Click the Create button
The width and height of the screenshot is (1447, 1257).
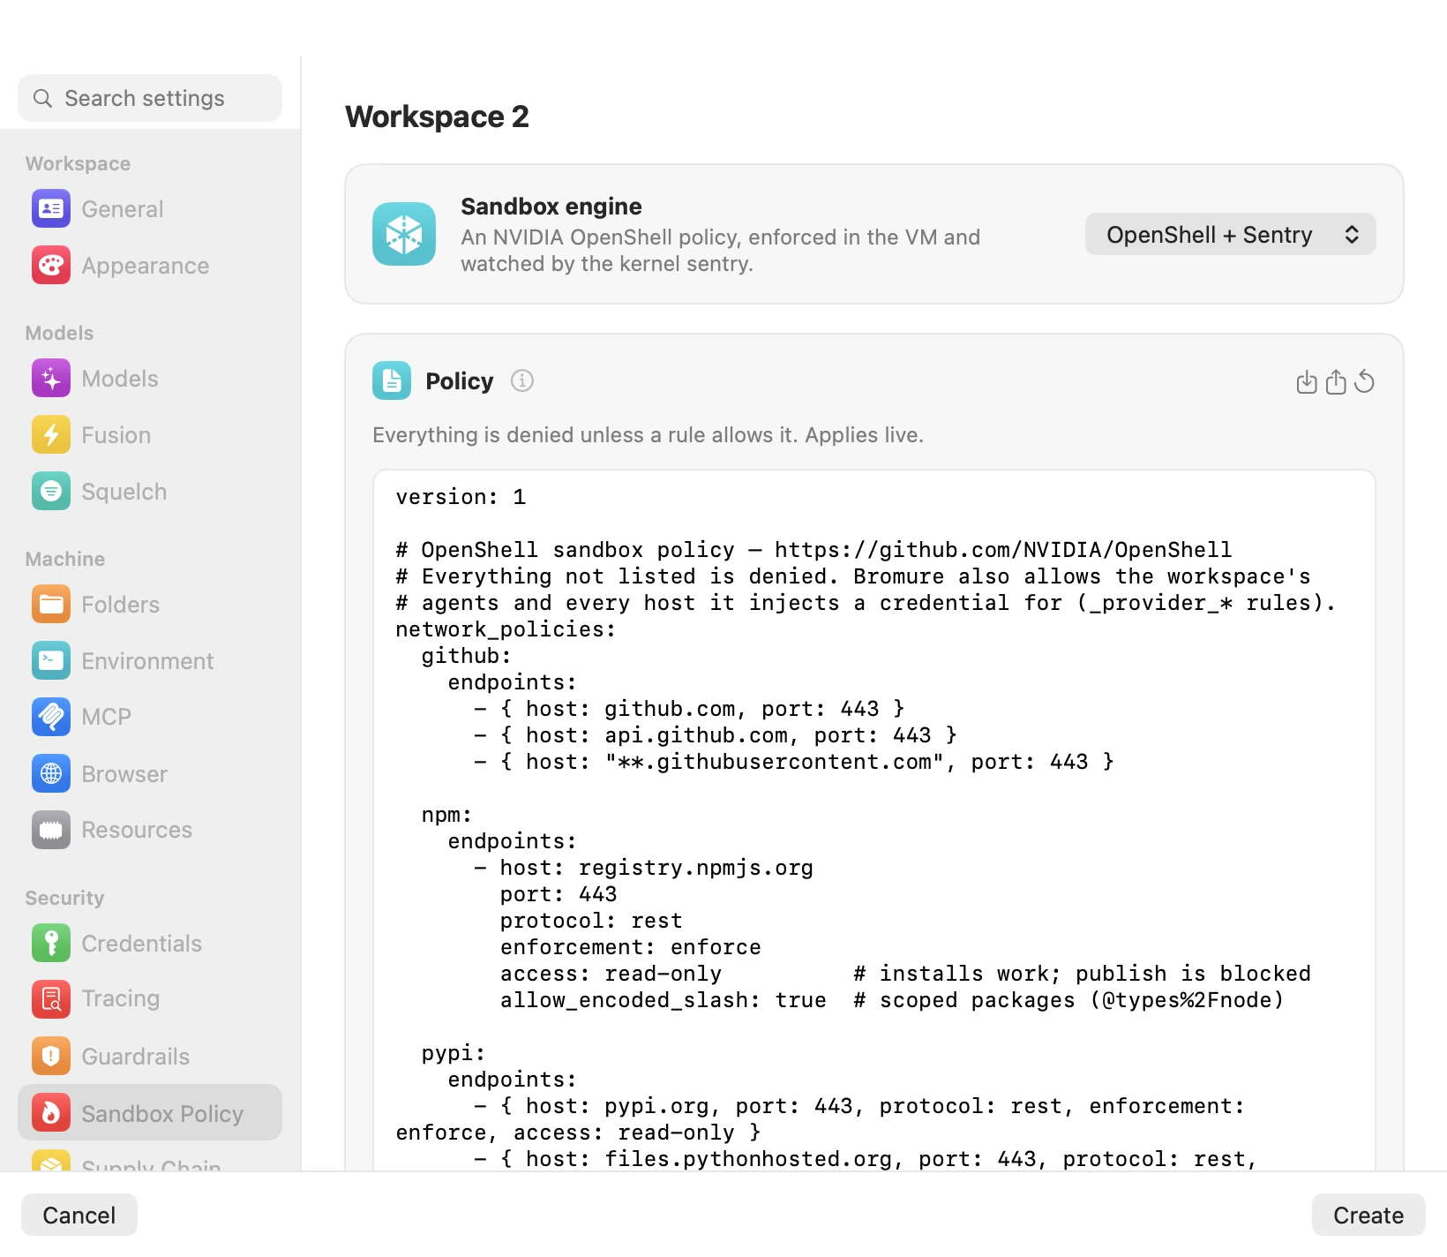1368,1216
